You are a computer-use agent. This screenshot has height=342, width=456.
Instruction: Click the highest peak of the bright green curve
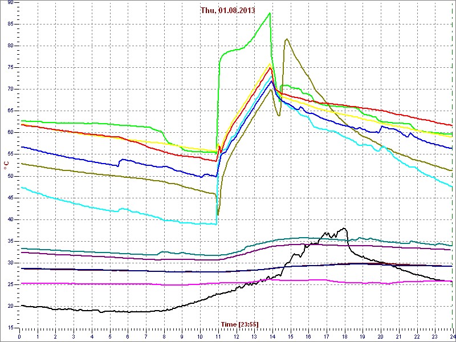pyautogui.click(x=270, y=13)
